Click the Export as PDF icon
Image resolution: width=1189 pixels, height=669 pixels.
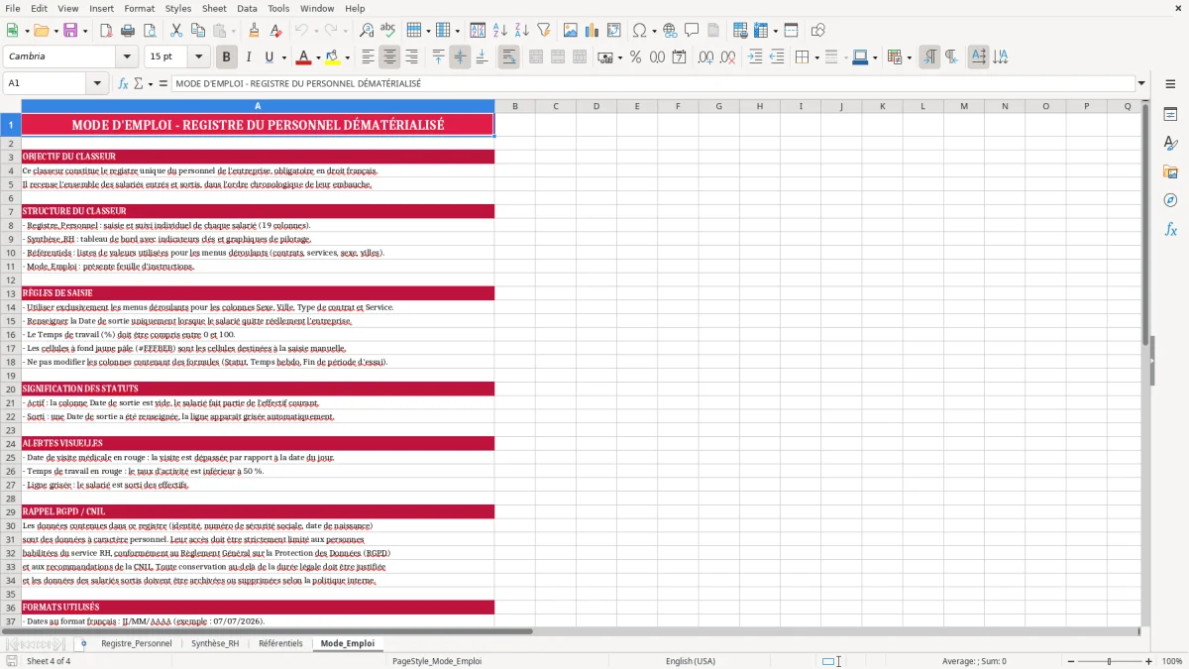106,31
